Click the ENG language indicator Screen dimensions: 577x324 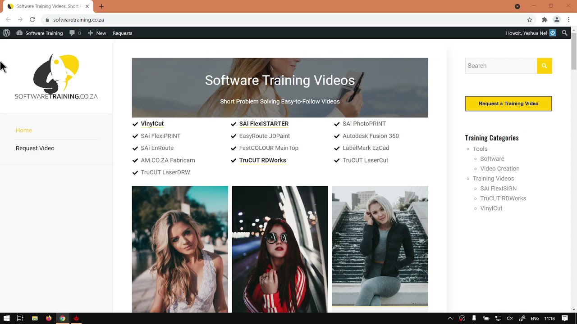click(535, 318)
